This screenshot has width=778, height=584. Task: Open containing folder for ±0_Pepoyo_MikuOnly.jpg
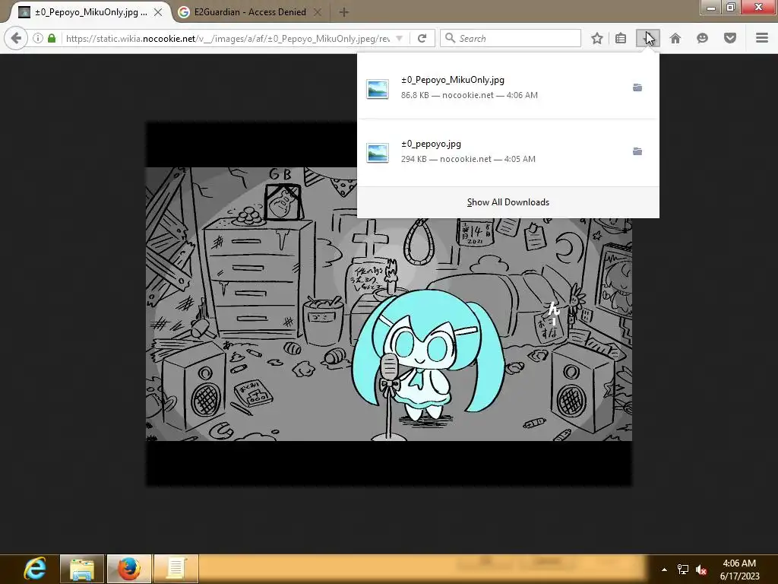pyautogui.click(x=637, y=87)
